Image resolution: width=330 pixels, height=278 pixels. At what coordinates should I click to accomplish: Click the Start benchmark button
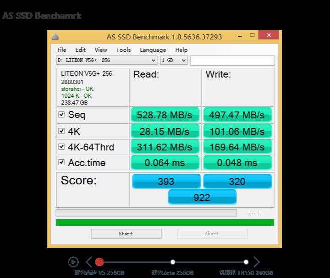pos(126,234)
